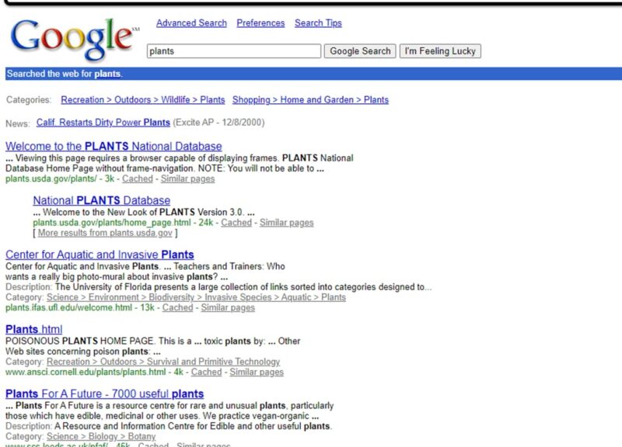Open Recreation > Outdoors > Wildlife > Plants category
Screen dimensions: 622x447
143,100
